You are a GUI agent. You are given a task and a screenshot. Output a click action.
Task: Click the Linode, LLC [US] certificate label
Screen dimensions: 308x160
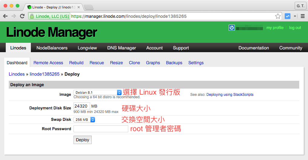52,16
